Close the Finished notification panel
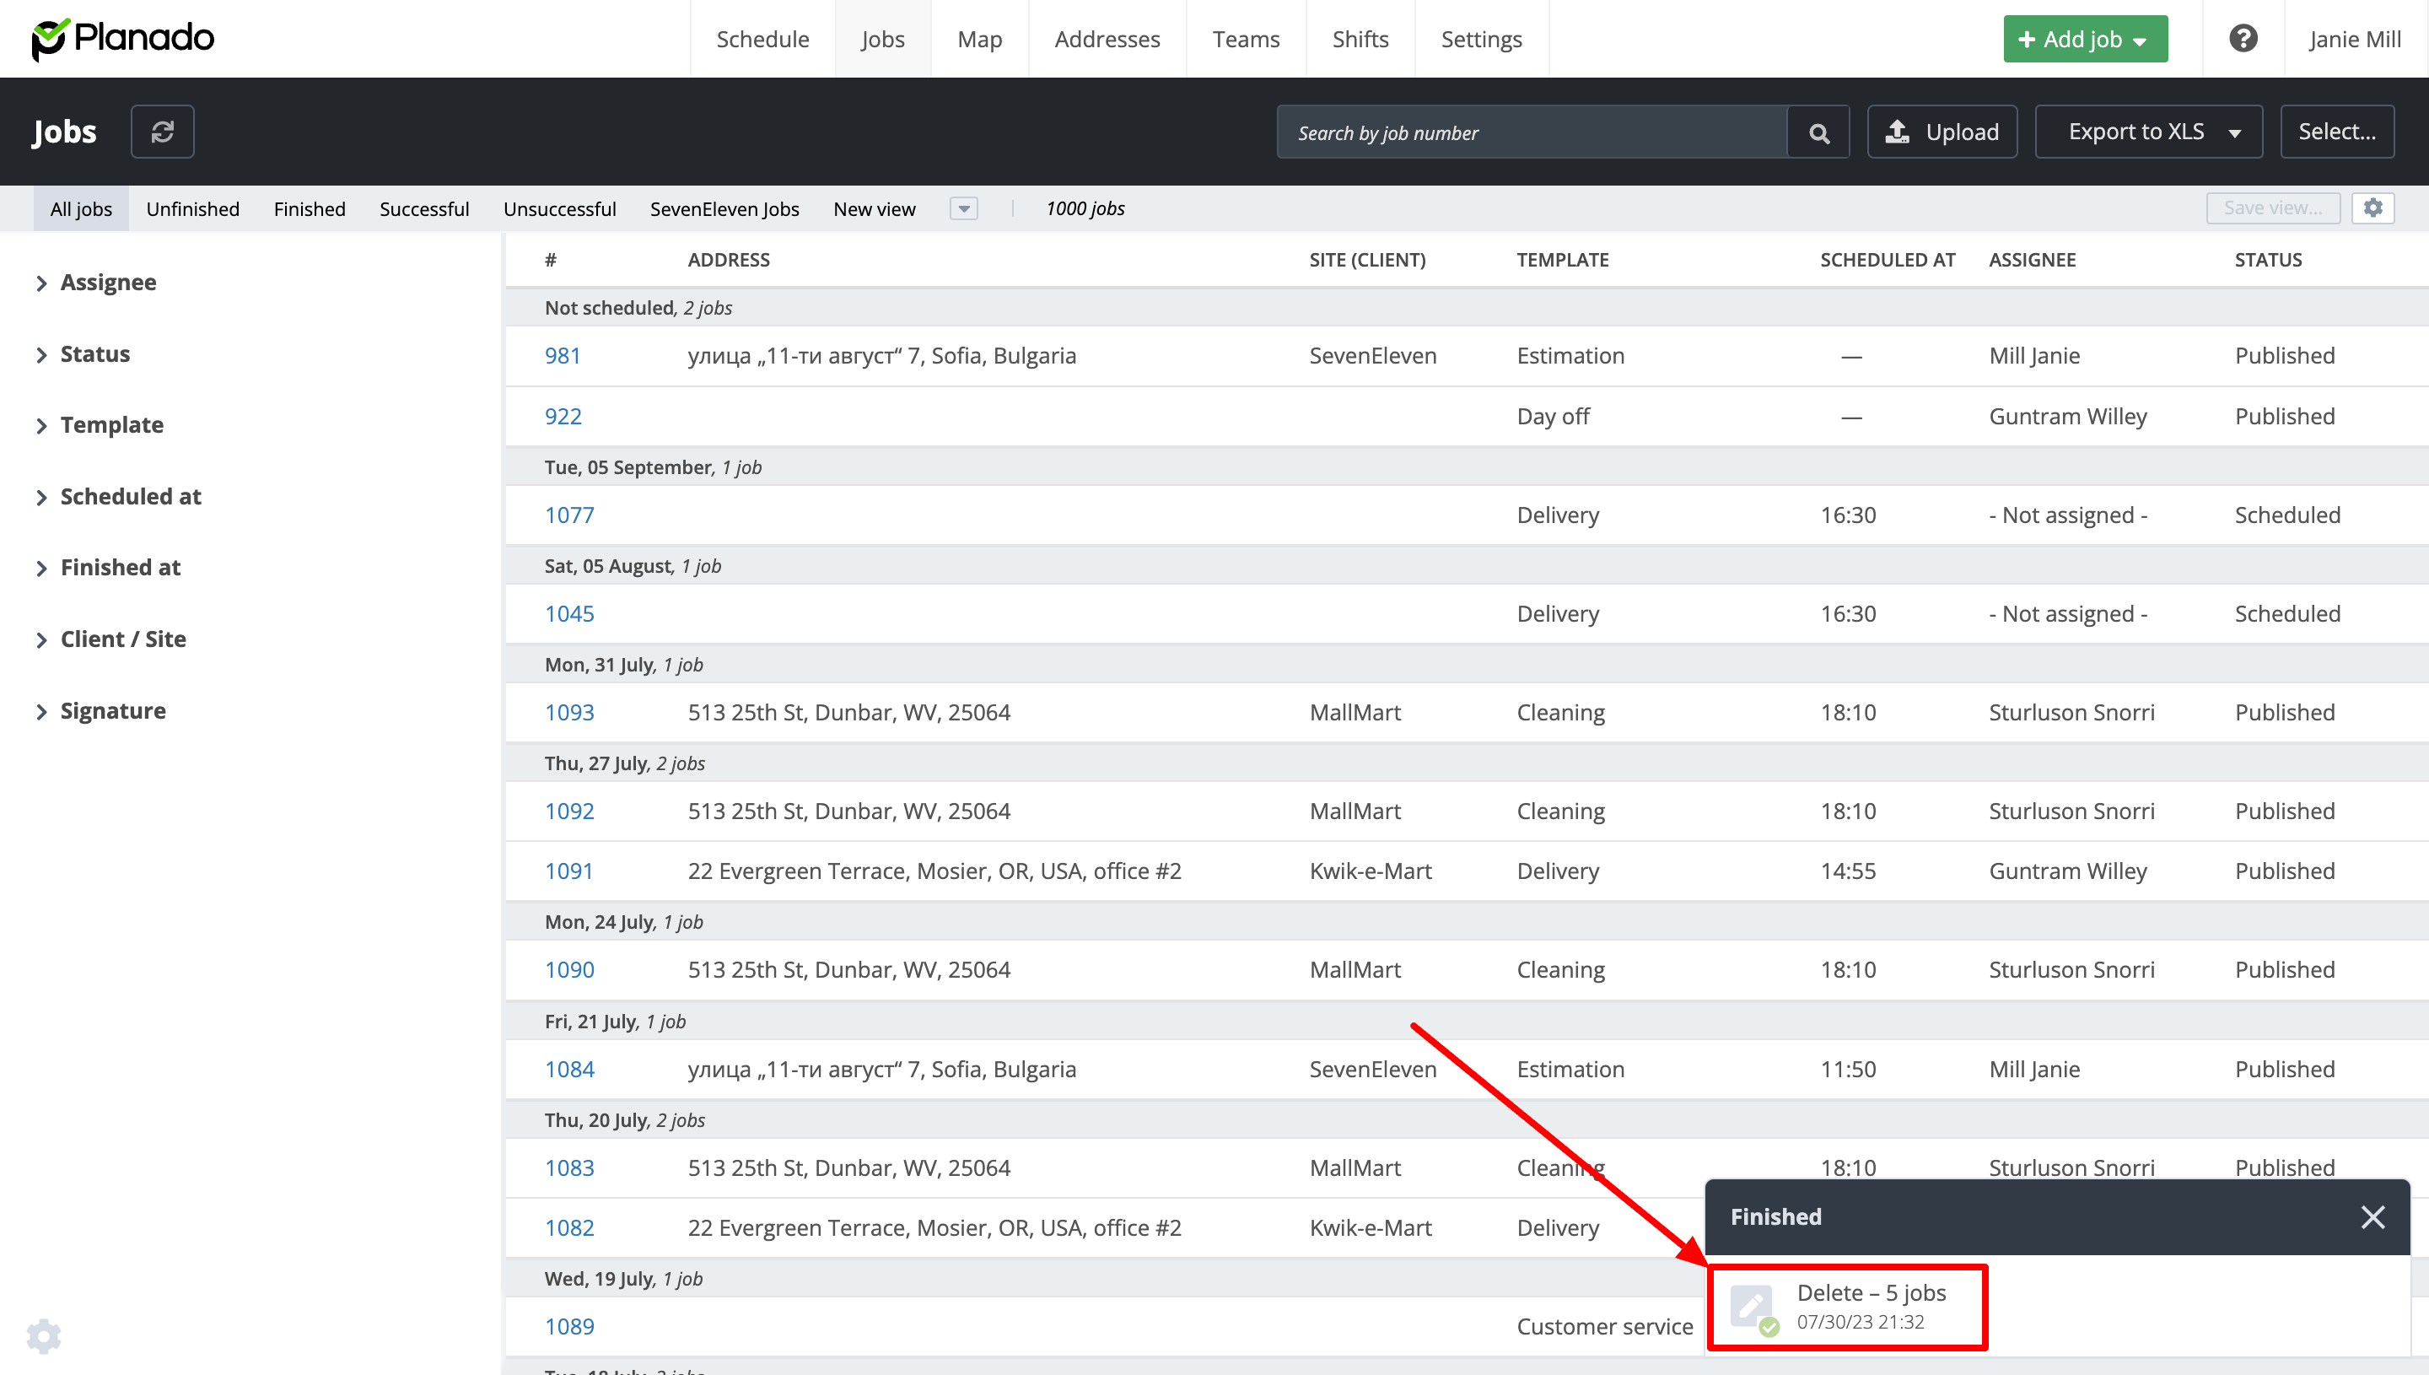The height and width of the screenshot is (1375, 2429). [2372, 1216]
